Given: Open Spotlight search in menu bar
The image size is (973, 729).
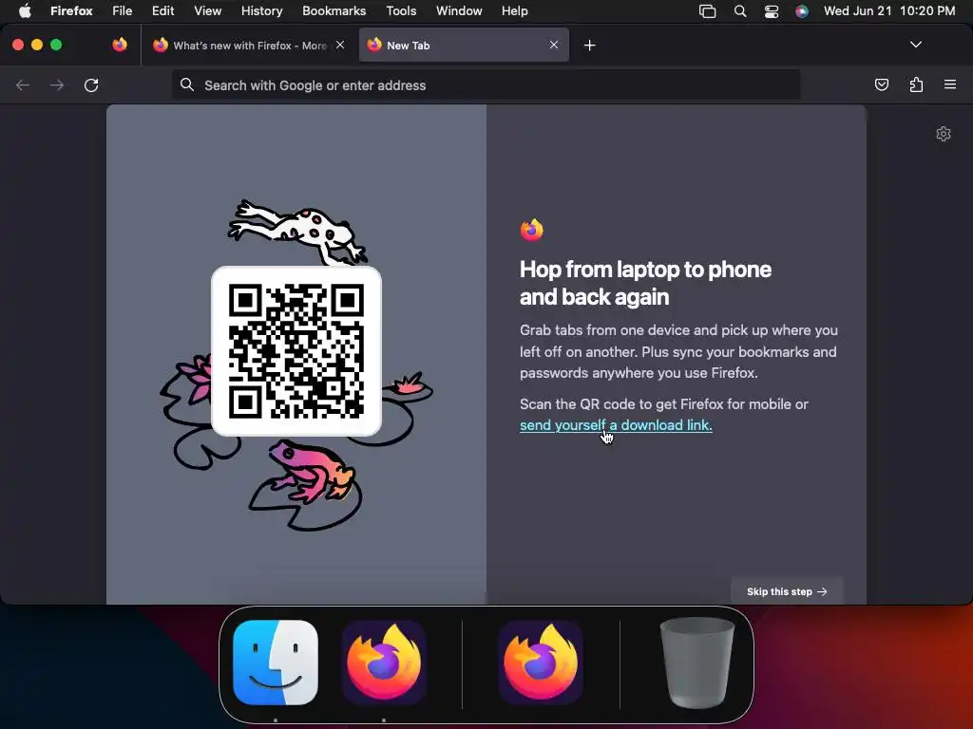Looking at the screenshot, I should (x=739, y=11).
